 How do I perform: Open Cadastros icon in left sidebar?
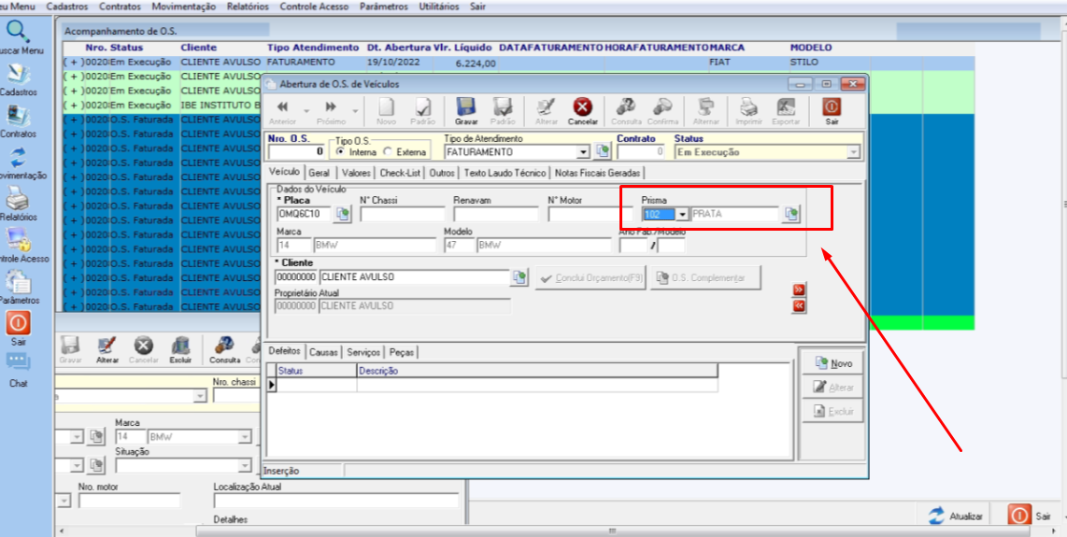18,75
